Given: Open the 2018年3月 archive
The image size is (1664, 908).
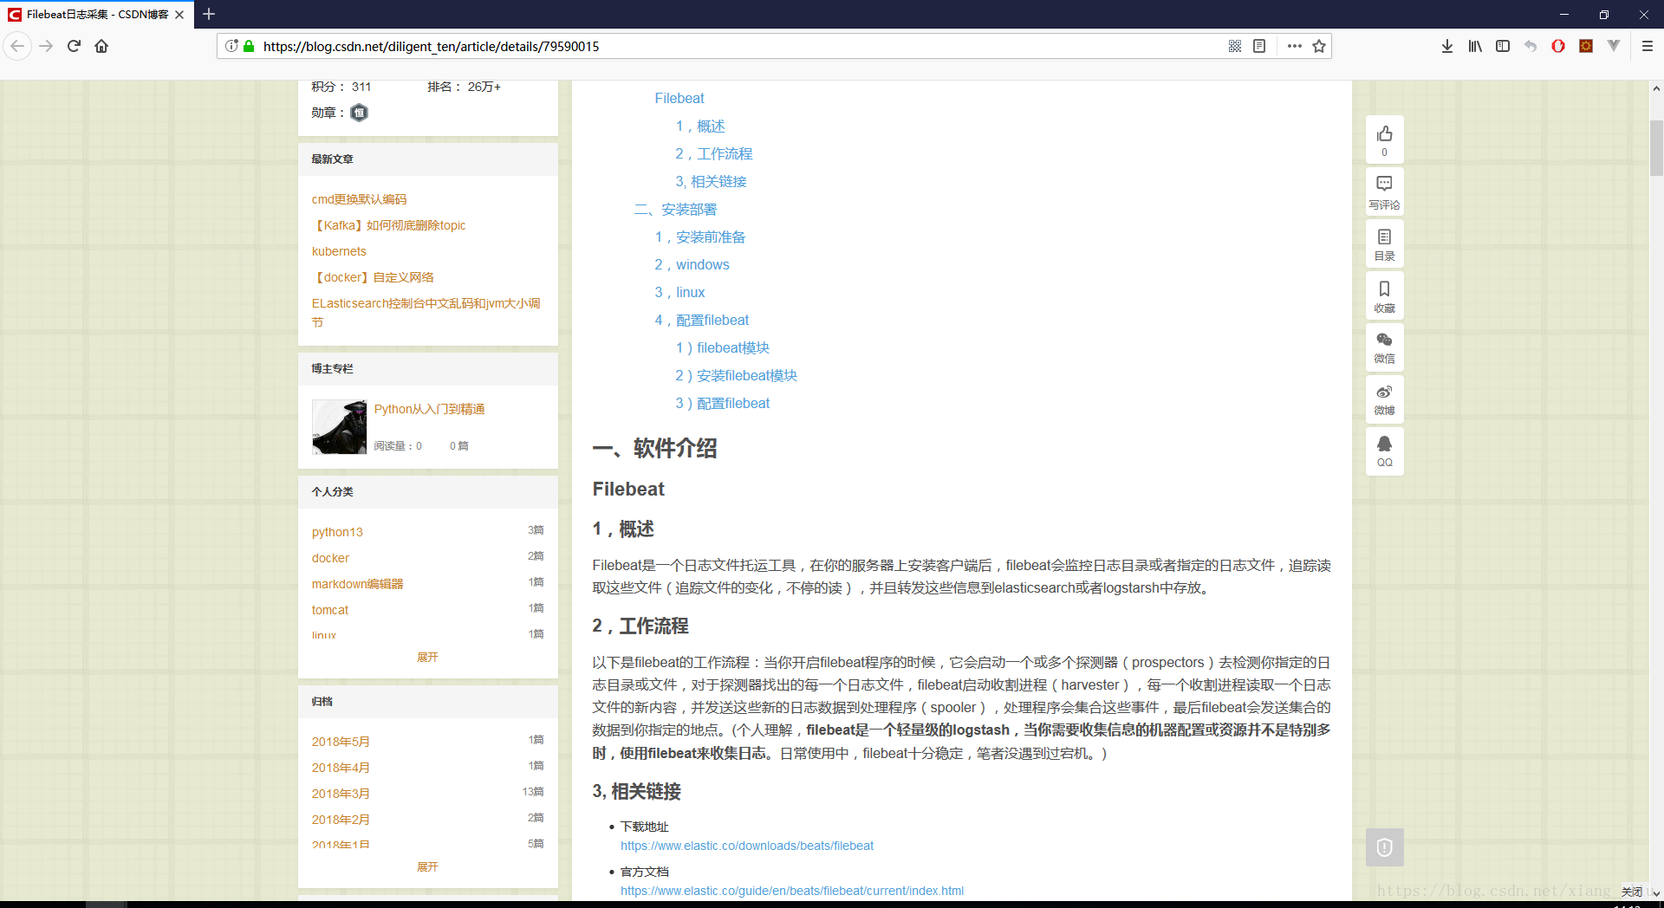Looking at the screenshot, I should point(341,794).
